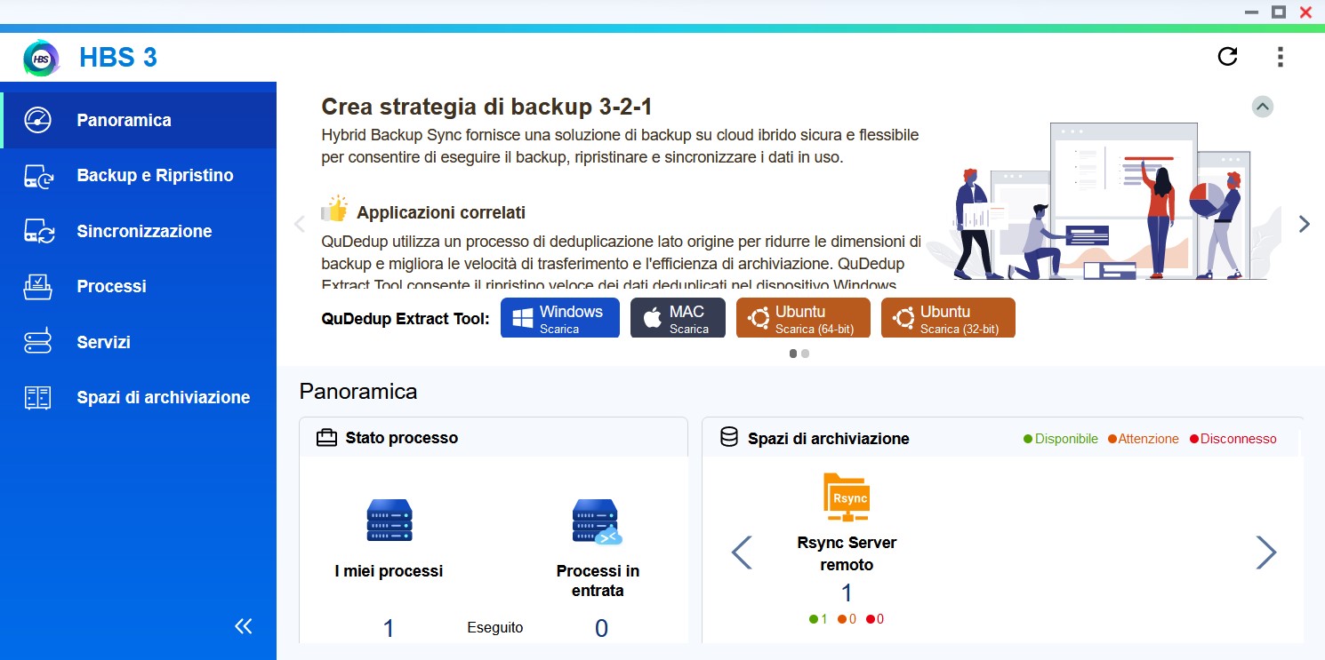This screenshot has height=660, width=1325.
Task: Click the Spazi di archiviazione cabinet icon
Action: tap(38, 397)
